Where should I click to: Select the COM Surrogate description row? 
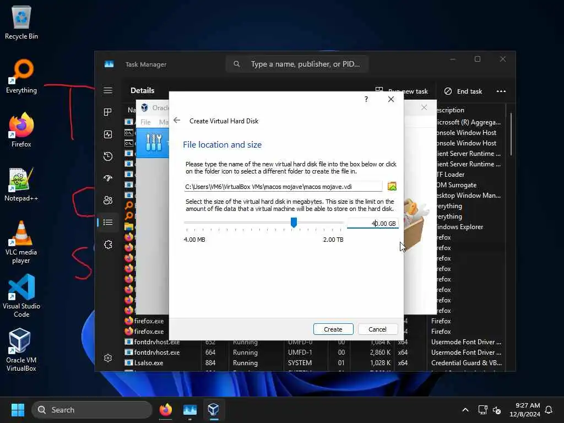[456, 185]
